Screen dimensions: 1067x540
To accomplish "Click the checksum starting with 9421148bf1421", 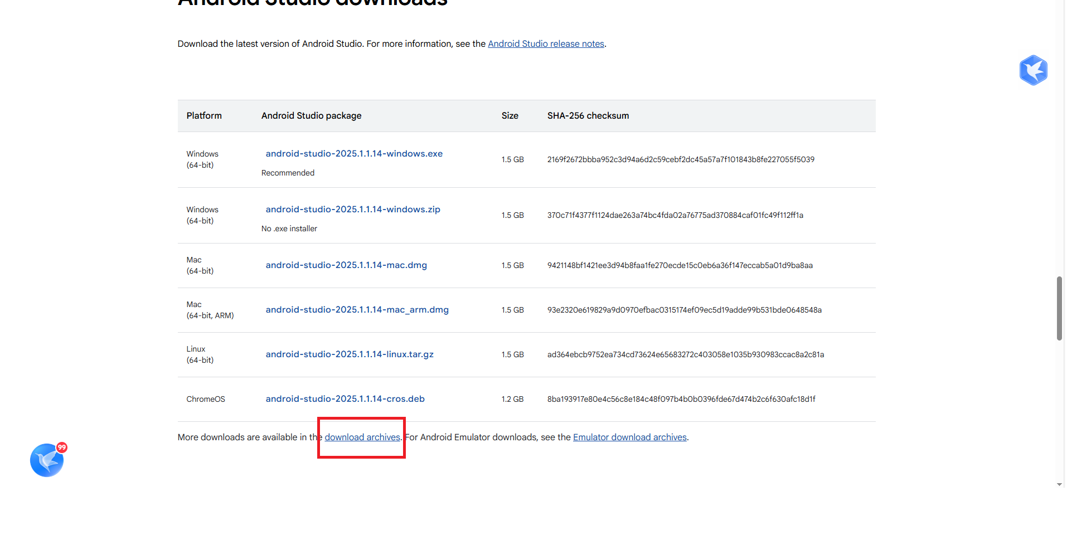I will [680, 265].
